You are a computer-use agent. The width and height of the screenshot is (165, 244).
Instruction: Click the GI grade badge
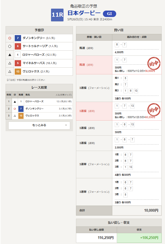pos(109,14)
